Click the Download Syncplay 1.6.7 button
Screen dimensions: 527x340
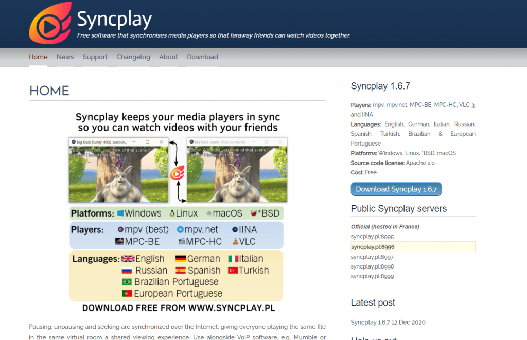click(x=396, y=189)
